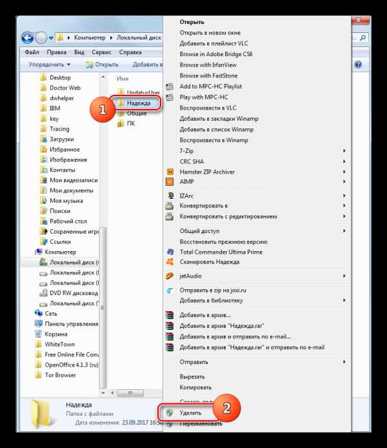Choose Открыть в новом окне
387x448 pixels.
210,33
